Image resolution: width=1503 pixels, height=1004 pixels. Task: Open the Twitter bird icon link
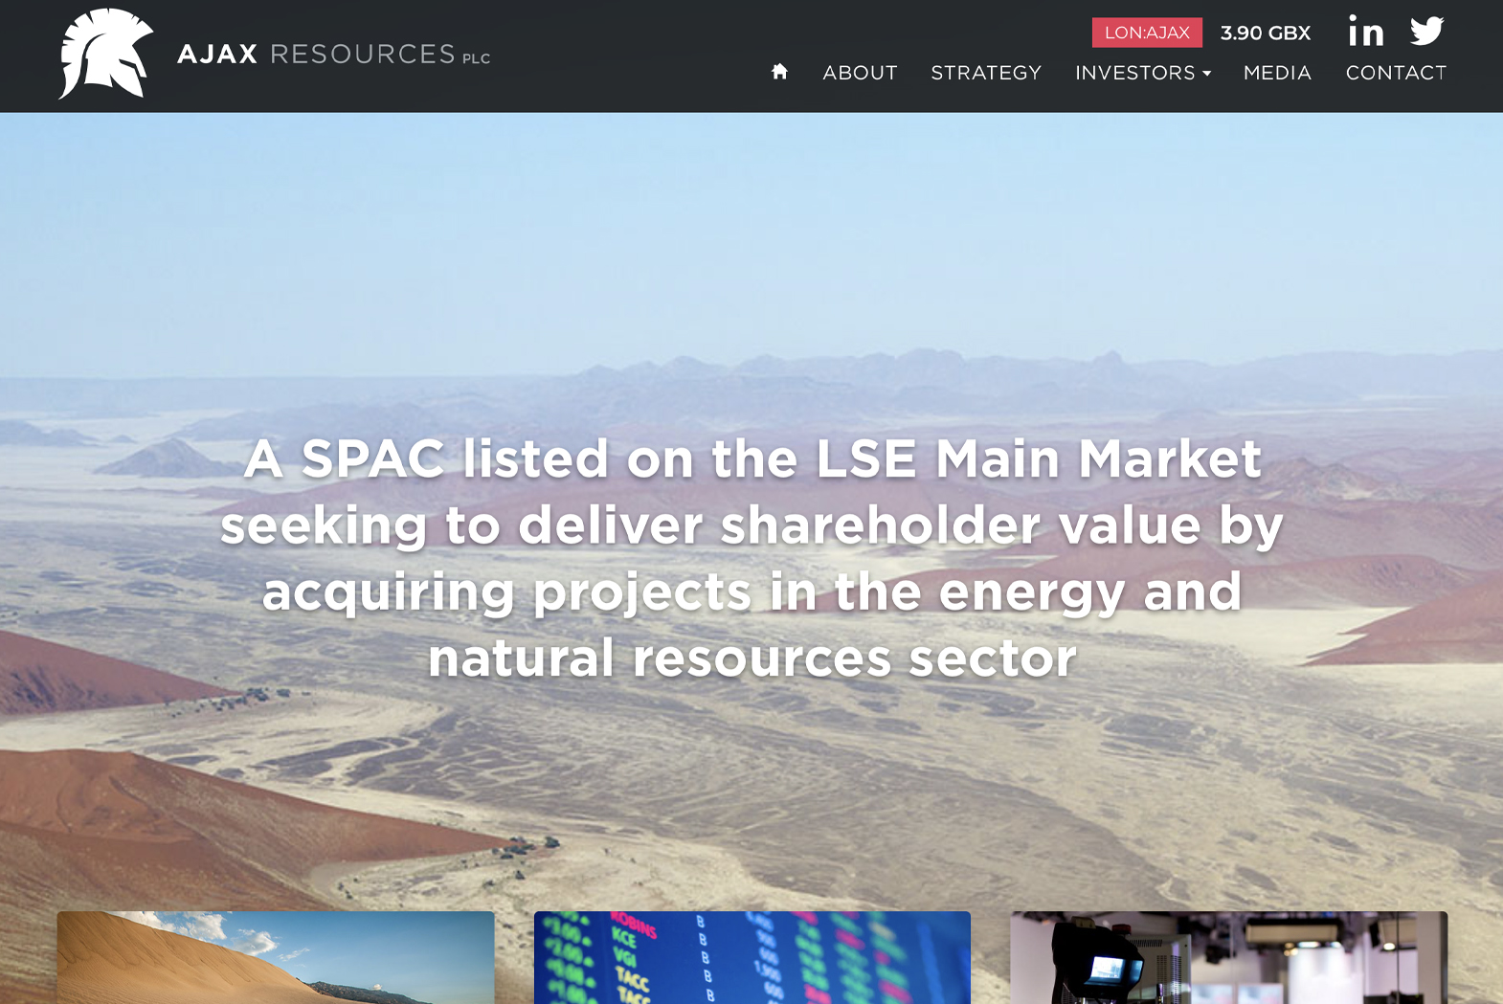pos(1426,31)
